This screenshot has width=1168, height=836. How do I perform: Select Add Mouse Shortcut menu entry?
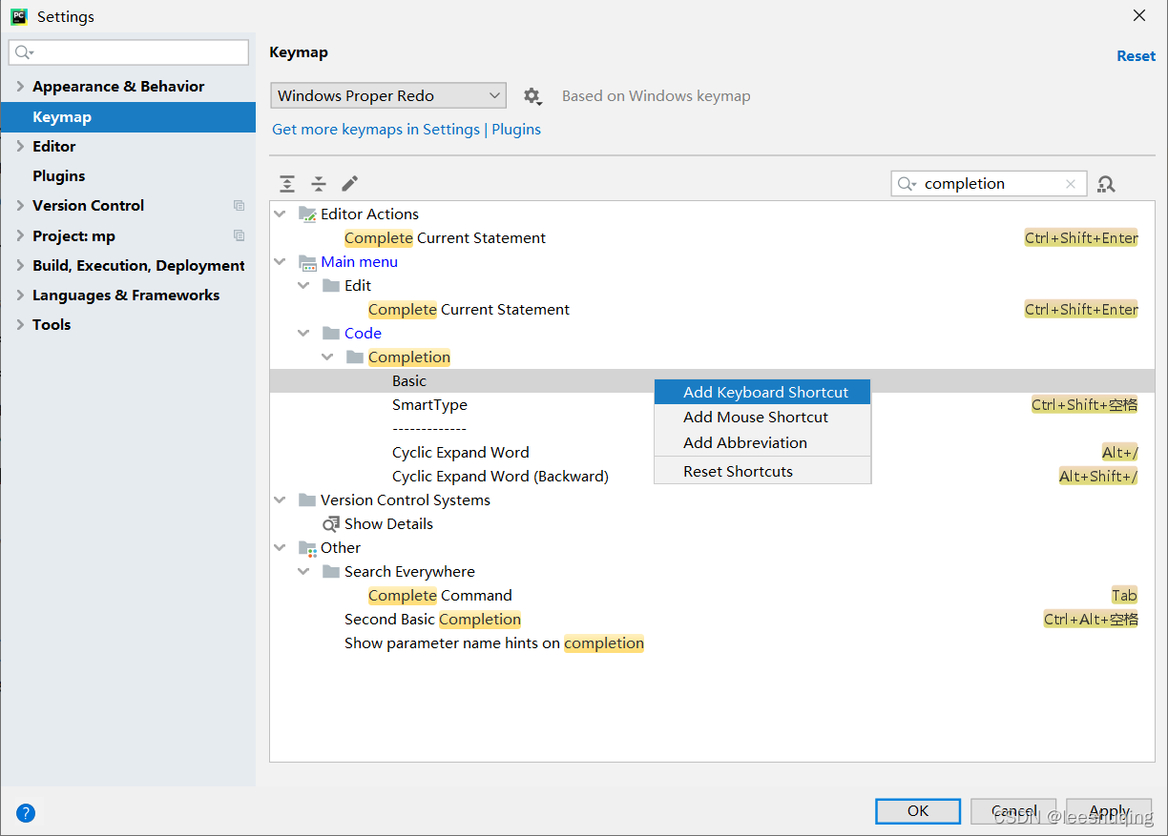pyautogui.click(x=756, y=418)
